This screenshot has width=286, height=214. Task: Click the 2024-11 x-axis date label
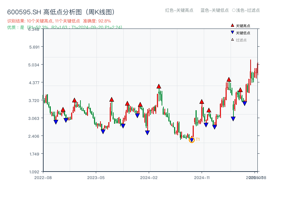pos(202,178)
